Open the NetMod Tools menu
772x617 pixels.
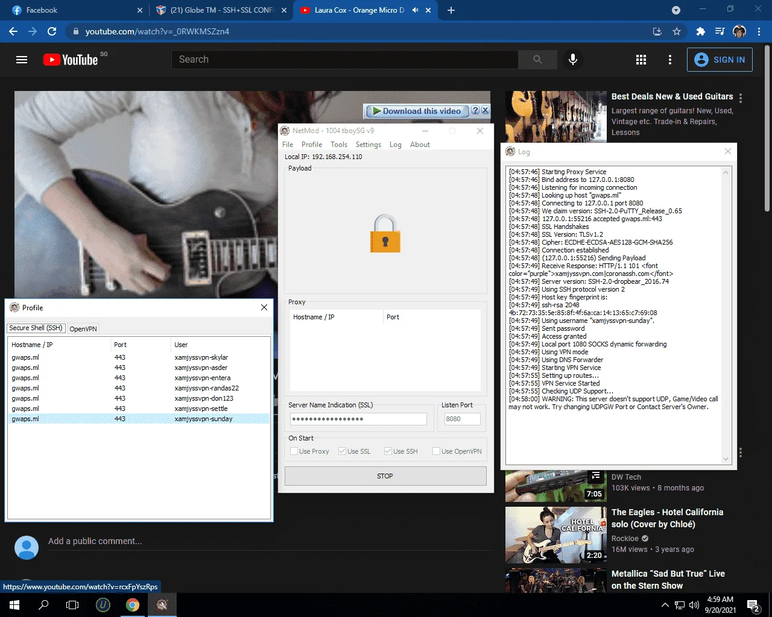click(x=339, y=145)
